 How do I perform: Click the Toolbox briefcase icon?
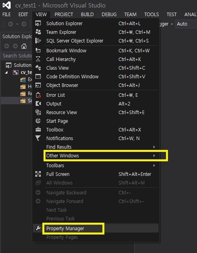point(38,129)
